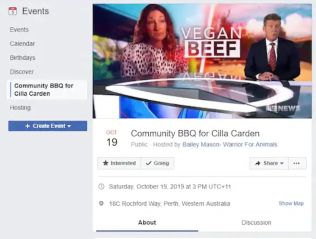Click Bailey Mason- Warrior For Animals host link
The height and width of the screenshot is (239, 316).
click(x=230, y=144)
